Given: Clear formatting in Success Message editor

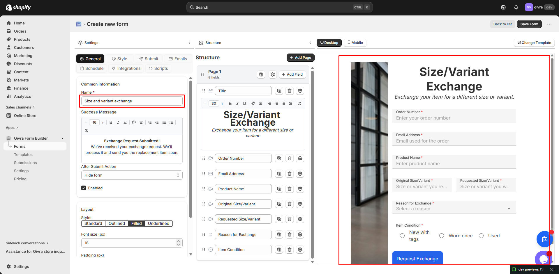Looking at the screenshot, I should click(x=87, y=130).
